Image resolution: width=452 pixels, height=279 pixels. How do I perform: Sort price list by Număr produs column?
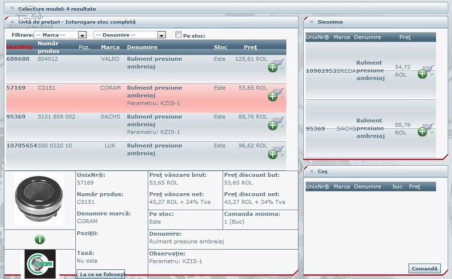pos(48,47)
